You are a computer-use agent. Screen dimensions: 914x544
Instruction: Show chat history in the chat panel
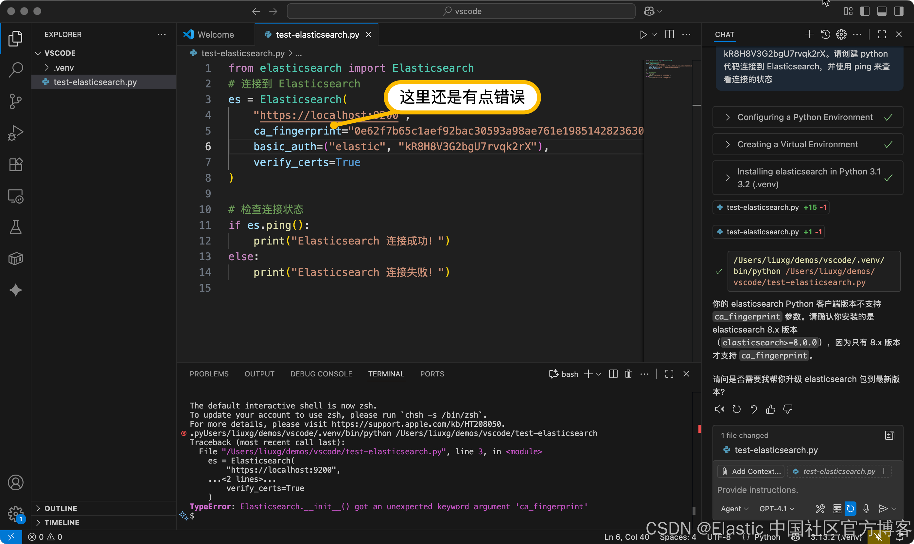tap(825, 34)
